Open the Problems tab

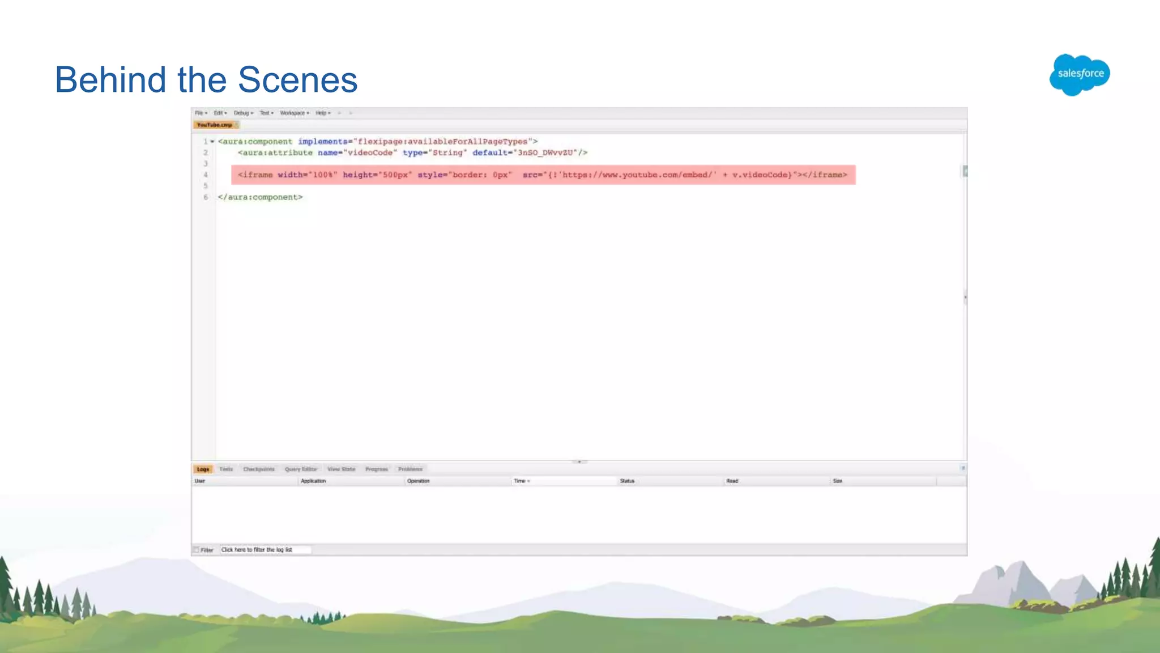click(410, 469)
